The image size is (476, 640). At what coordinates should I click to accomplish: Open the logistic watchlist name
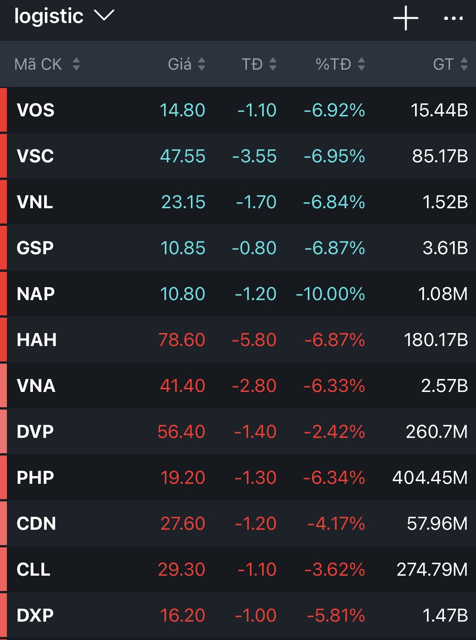point(49,16)
